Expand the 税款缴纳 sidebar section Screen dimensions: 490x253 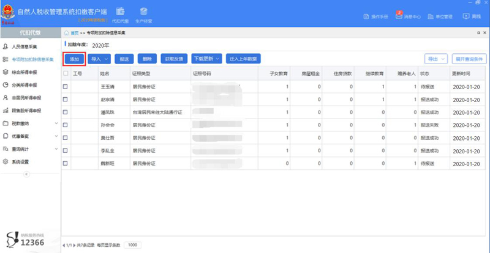point(30,123)
